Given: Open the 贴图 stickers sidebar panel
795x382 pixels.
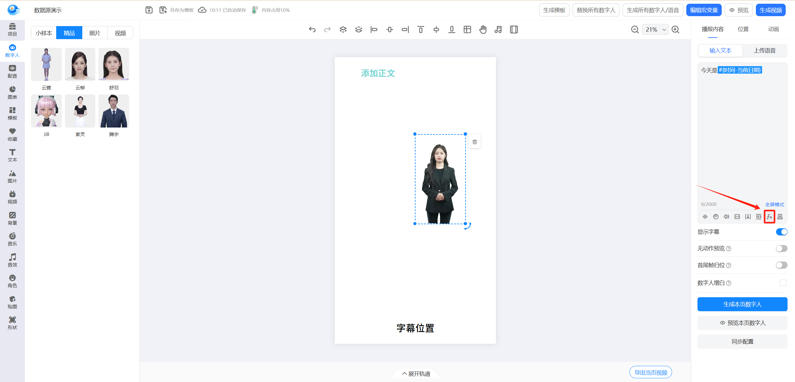Looking at the screenshot, I should [x=12, y=302].
